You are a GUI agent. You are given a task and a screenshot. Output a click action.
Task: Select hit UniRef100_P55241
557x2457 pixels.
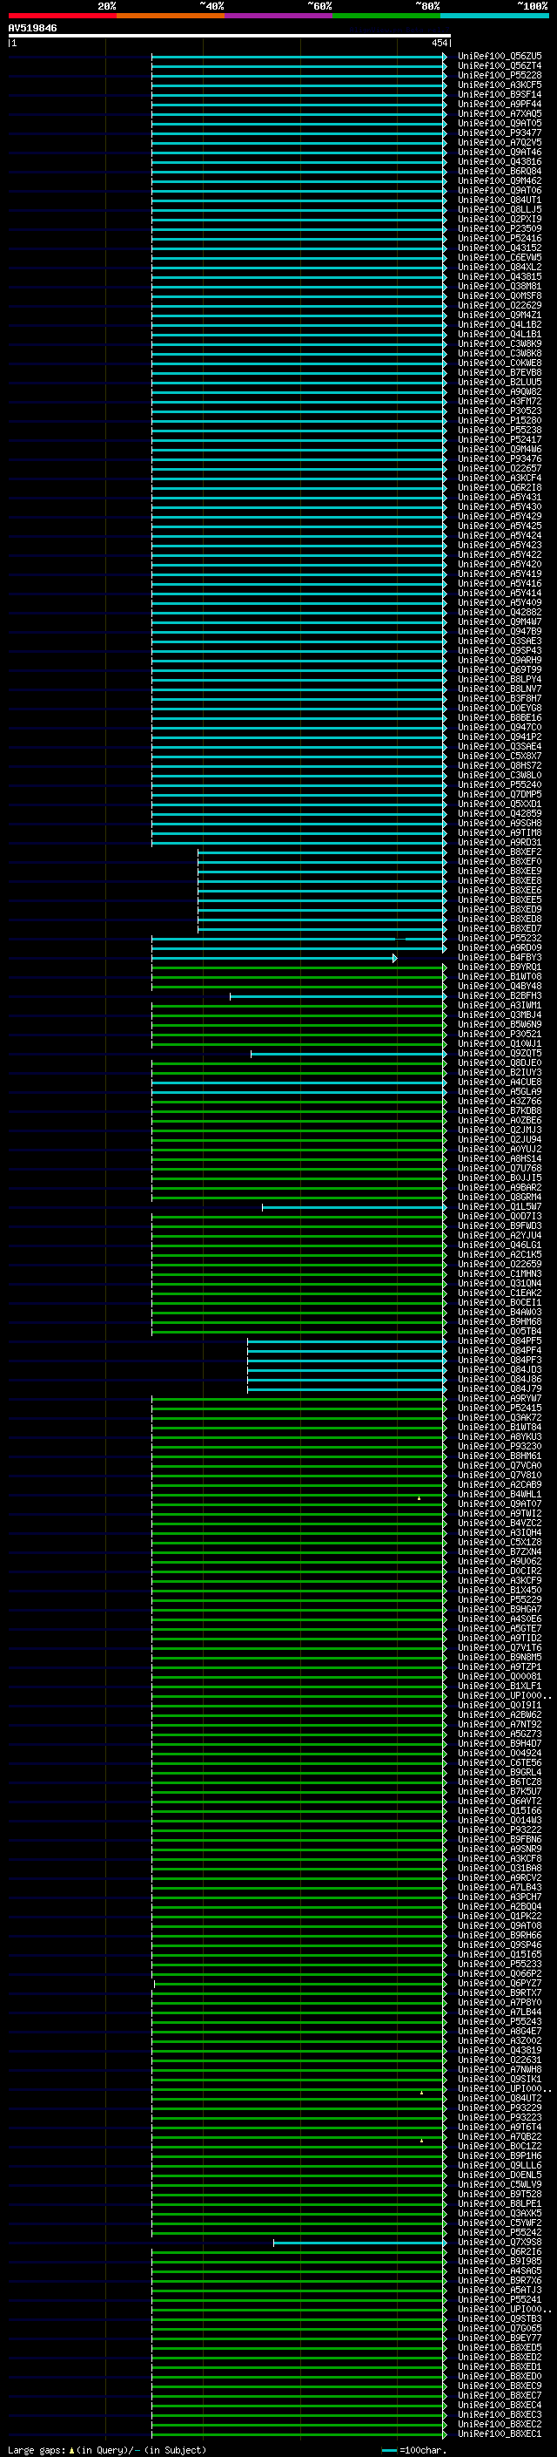(x=499, y=2299)
